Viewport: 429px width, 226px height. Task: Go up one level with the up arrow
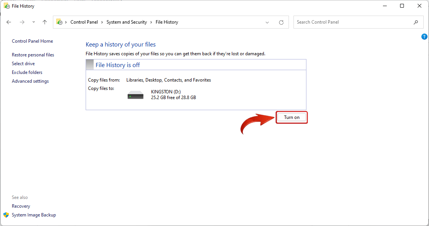[44, 22]
